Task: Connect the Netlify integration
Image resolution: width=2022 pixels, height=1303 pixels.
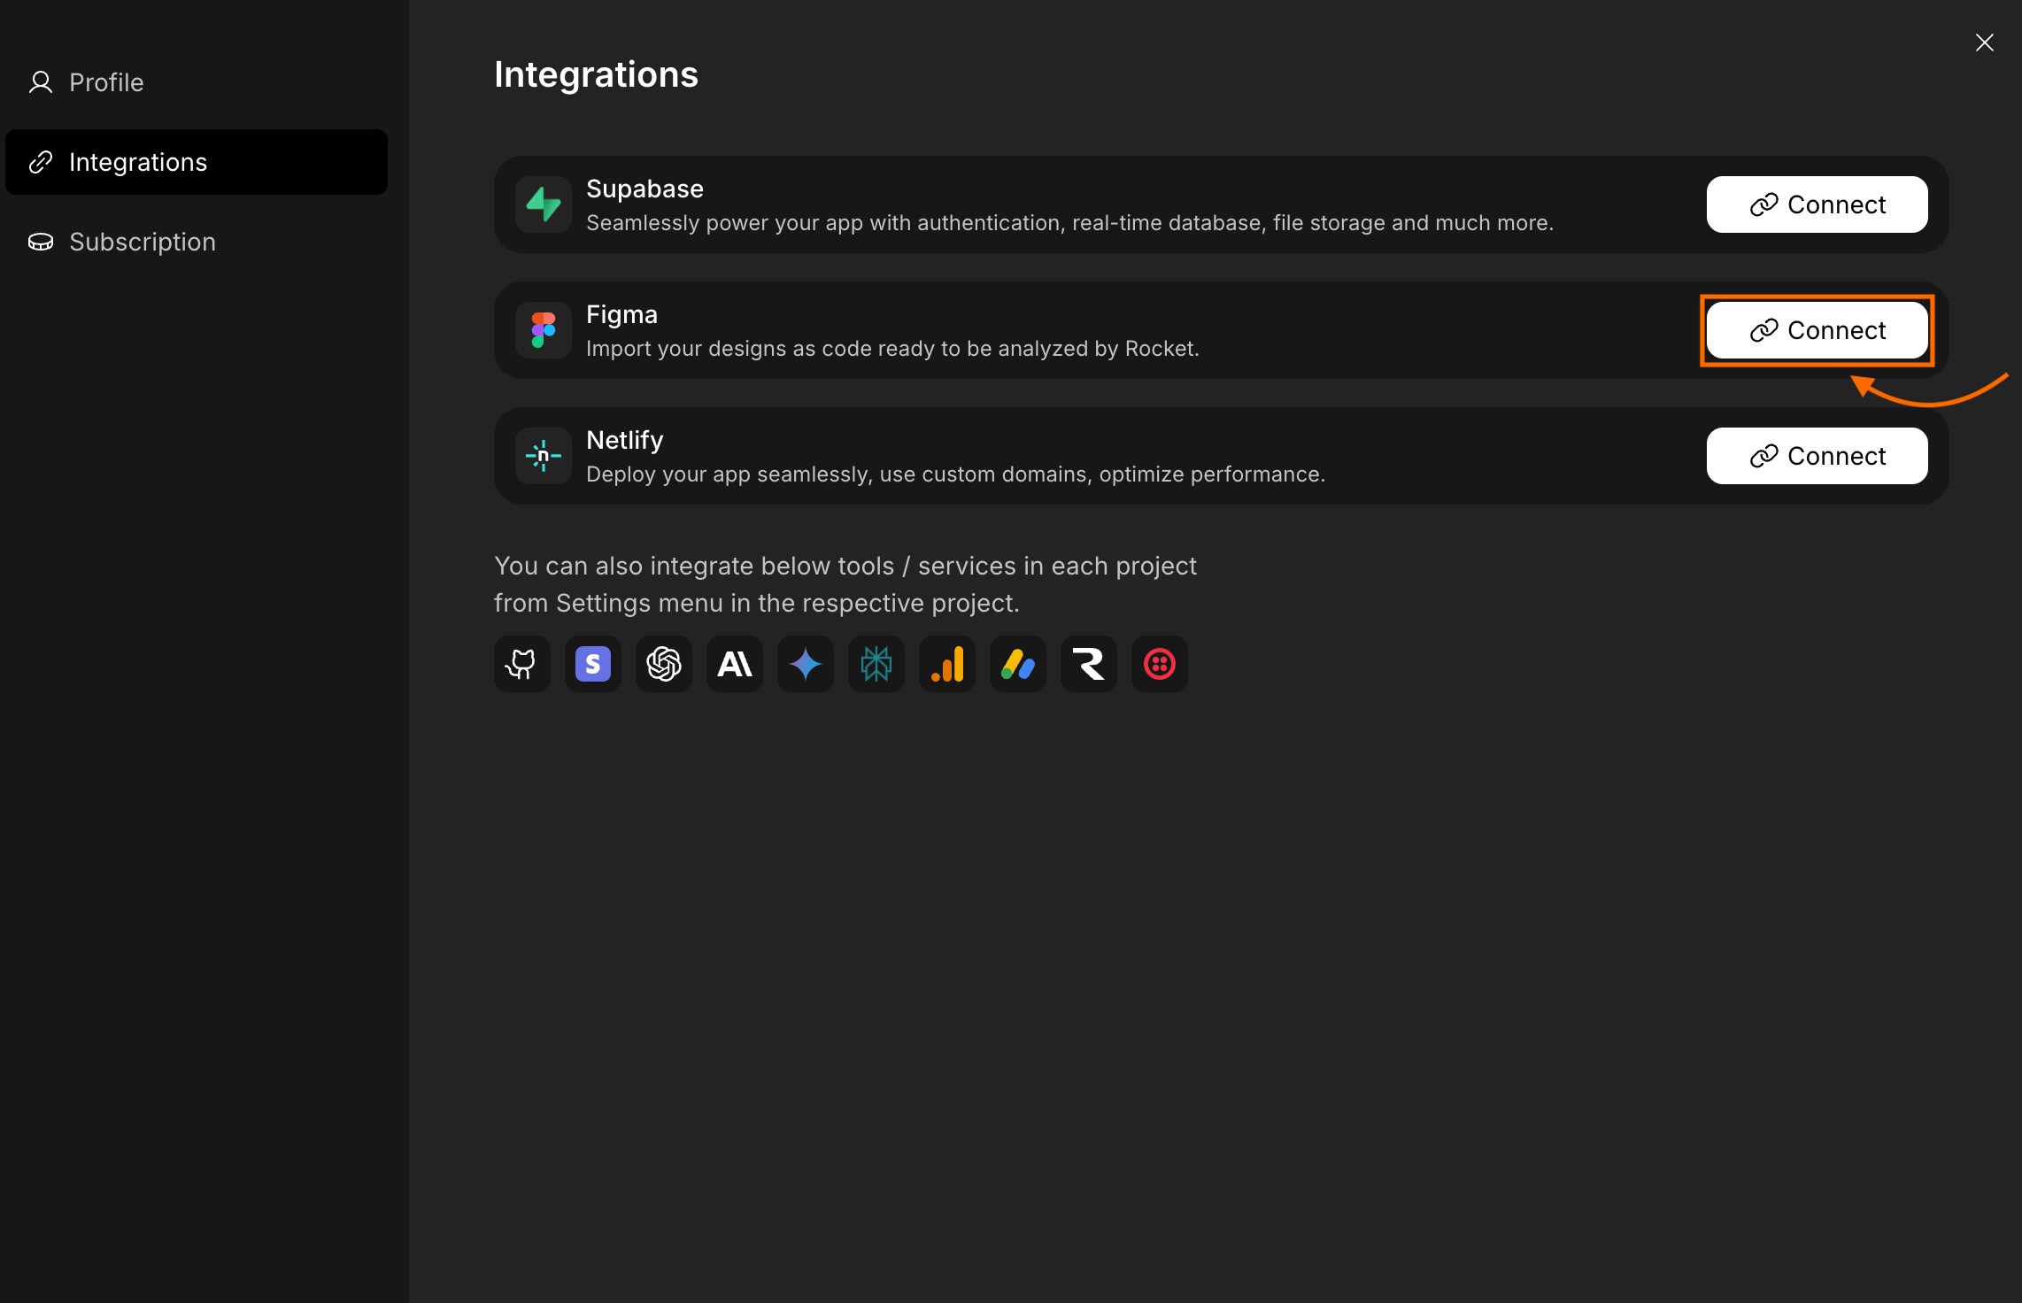Action: pyautogui.click(x=1817, y=456)
